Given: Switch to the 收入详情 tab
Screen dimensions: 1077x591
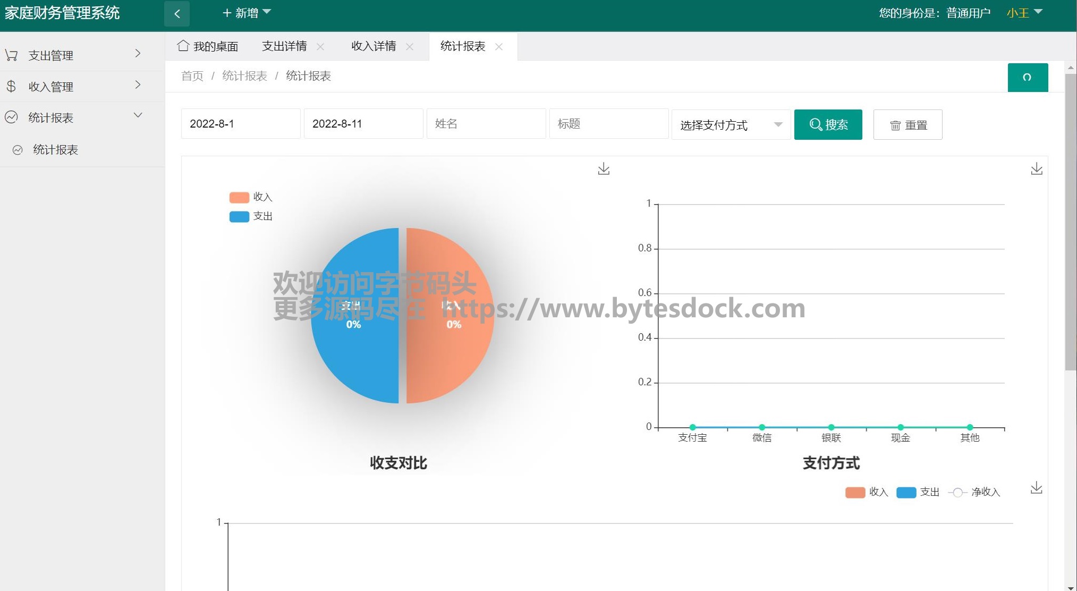Looking at the screenshot, I should point(374,46).
